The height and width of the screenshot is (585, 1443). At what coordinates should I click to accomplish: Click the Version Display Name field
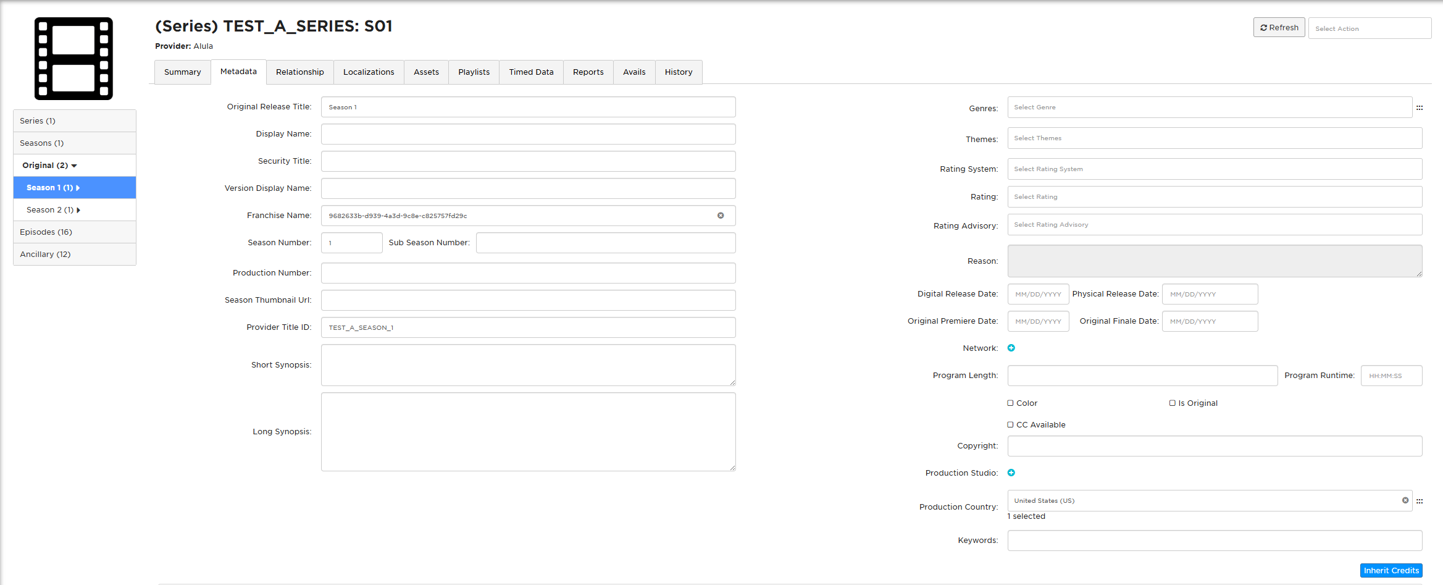pos(529,188)
